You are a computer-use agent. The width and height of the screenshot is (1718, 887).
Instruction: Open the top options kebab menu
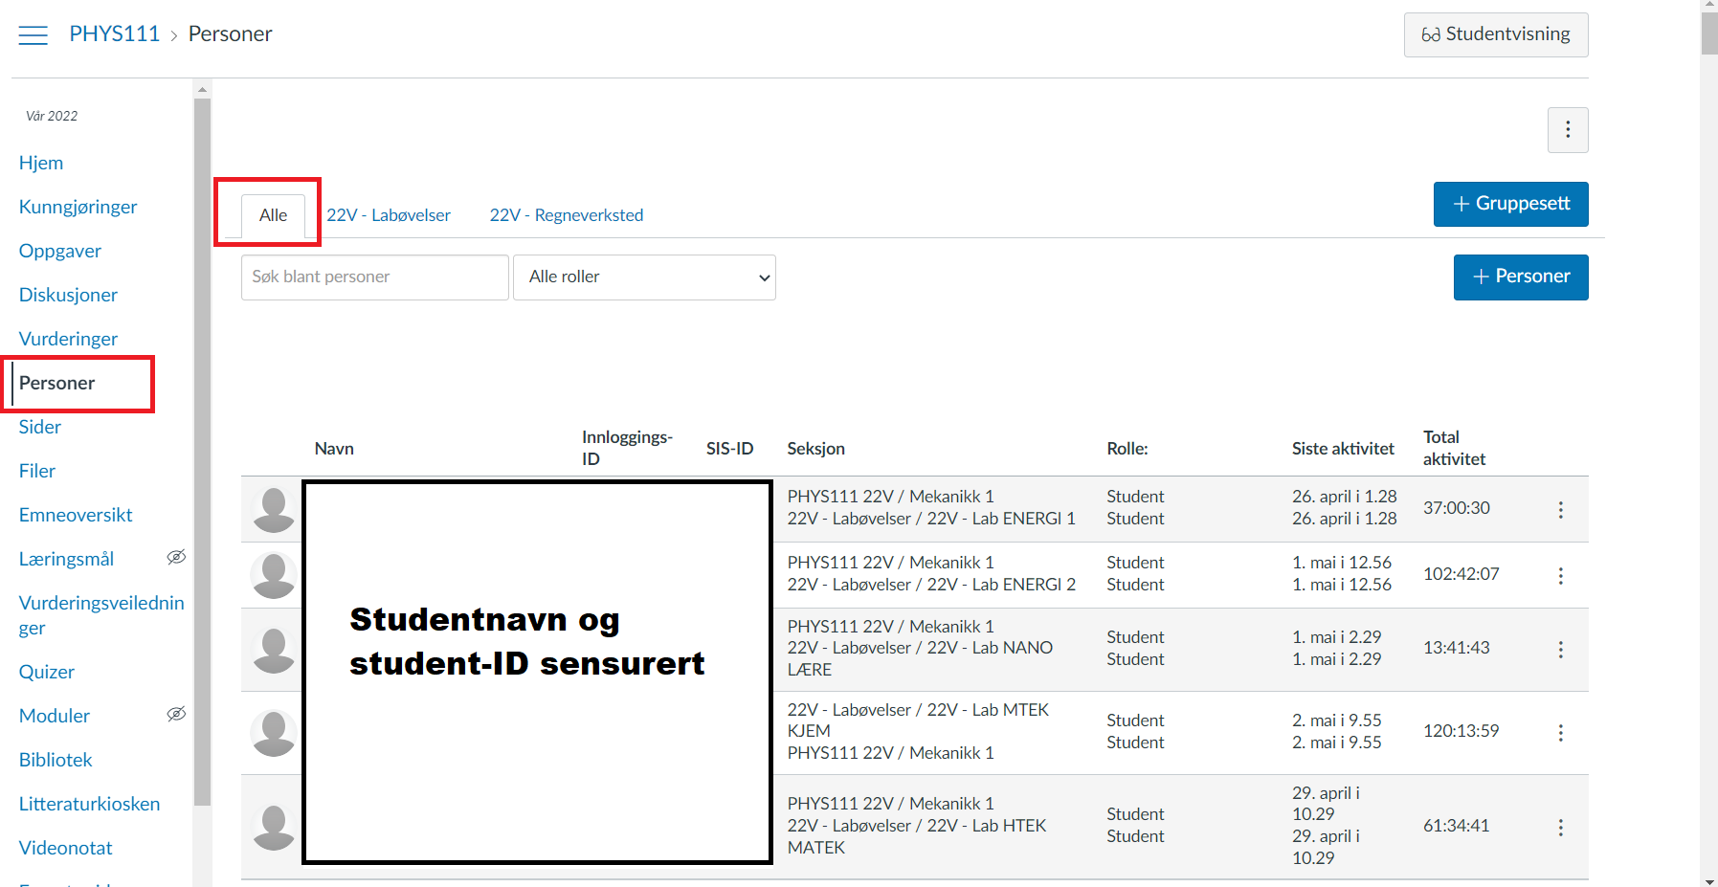(x=1568, y=130)
